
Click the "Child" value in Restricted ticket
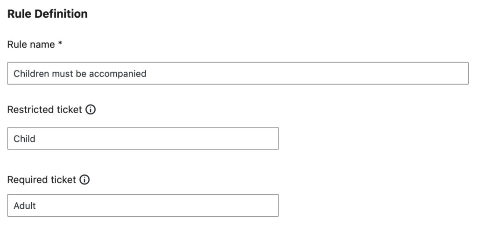(24, 139)
